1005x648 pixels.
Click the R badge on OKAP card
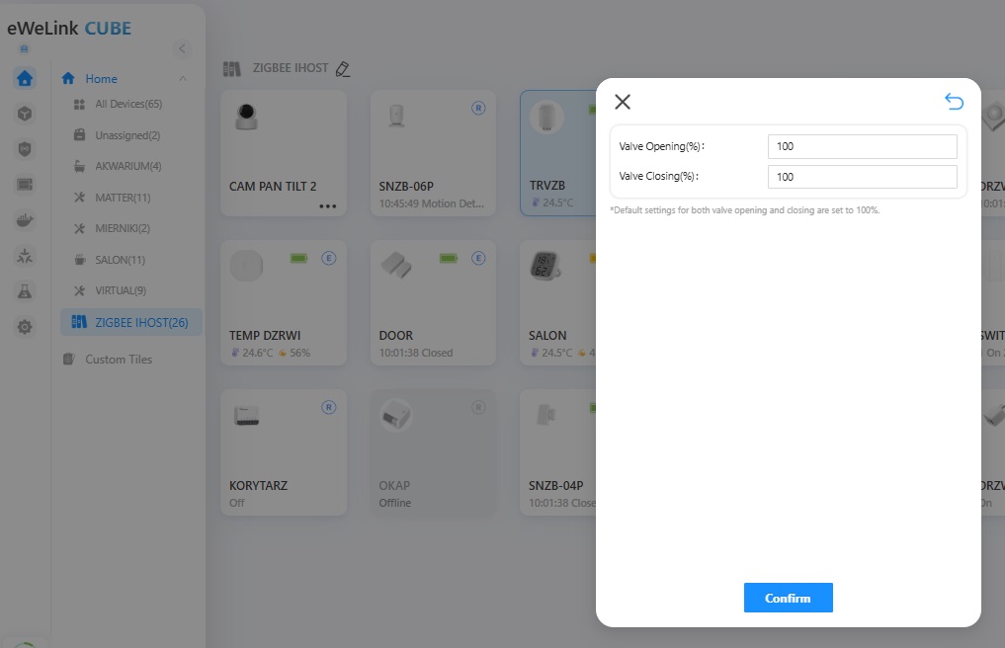coord(478,408)
